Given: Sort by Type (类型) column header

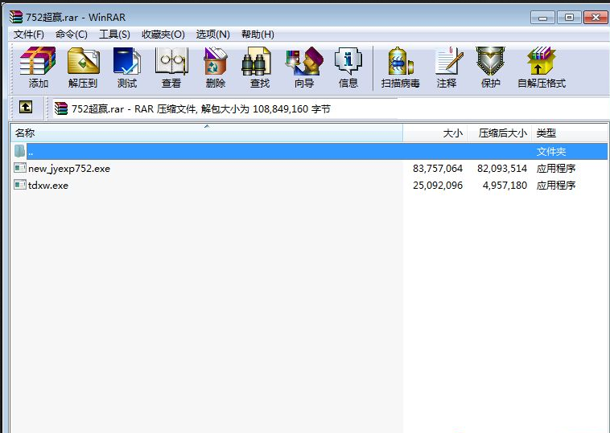Looking at the screenshot, I should point(570,133).
